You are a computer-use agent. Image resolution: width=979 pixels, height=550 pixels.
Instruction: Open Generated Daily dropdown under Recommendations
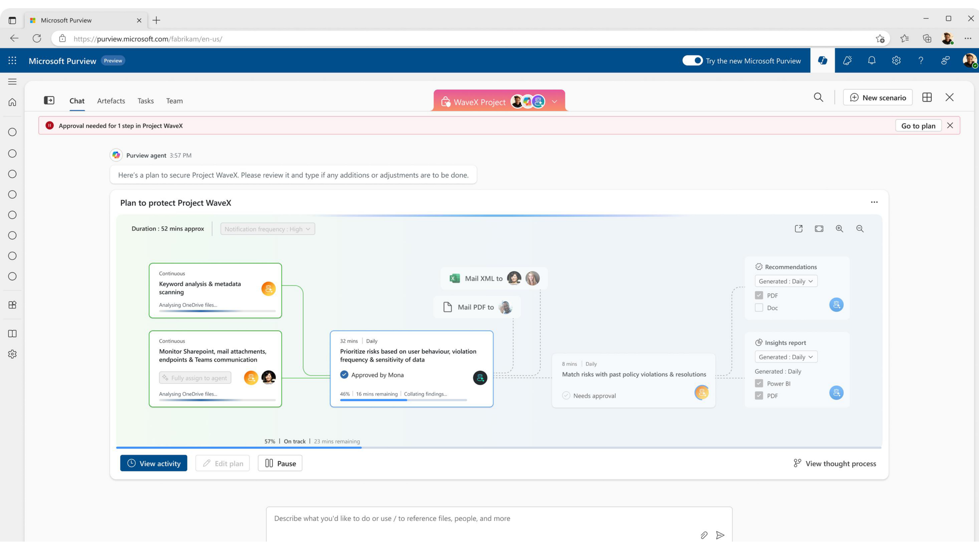point(786,281)
